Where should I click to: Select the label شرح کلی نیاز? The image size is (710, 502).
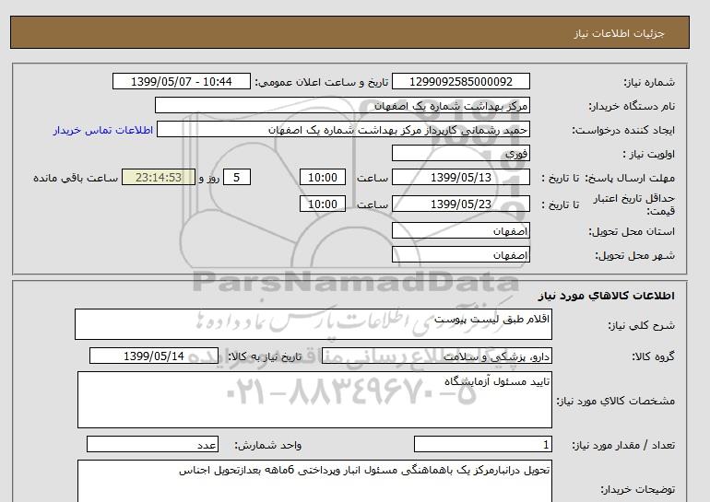pyautogui.click(x=641, y=325)
